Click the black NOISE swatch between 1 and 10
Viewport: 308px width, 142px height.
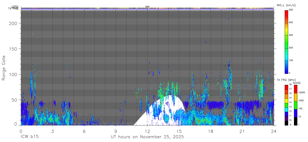(296, 121)
